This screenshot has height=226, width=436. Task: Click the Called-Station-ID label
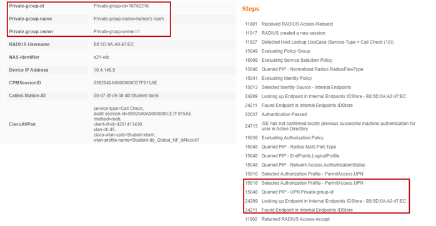tap(27, 96)
